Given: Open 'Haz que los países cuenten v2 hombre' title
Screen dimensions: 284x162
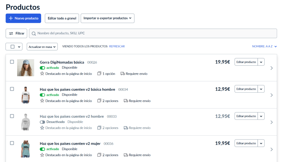Looking at the screenshot, I should point(72,116).
